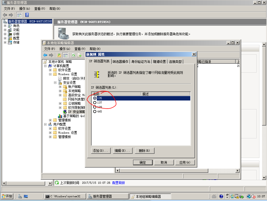The image size is (267, 201).
Task: Select the 445 filter radio button
Action: coord(95,111)
